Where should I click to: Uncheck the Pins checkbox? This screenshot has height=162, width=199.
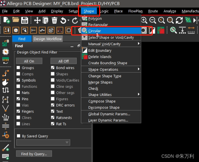point(18,99)
